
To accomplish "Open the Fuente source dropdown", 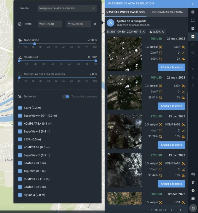I will coord(67,8).
